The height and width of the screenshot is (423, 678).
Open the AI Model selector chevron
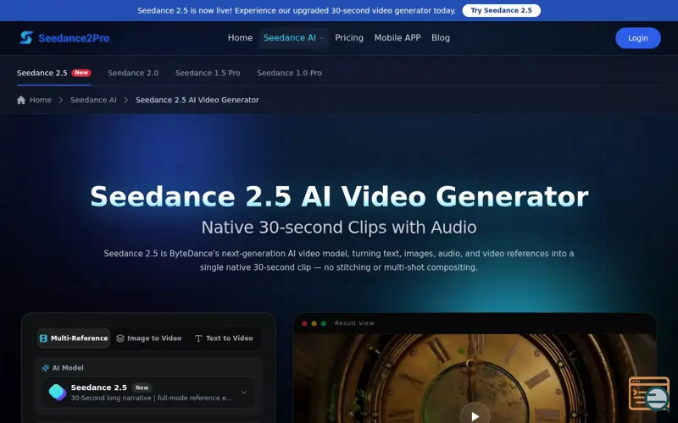[x=244, y=393]
